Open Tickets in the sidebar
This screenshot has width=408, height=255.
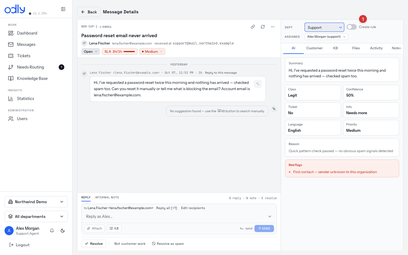pyautogui.click(x=36, y=56)
